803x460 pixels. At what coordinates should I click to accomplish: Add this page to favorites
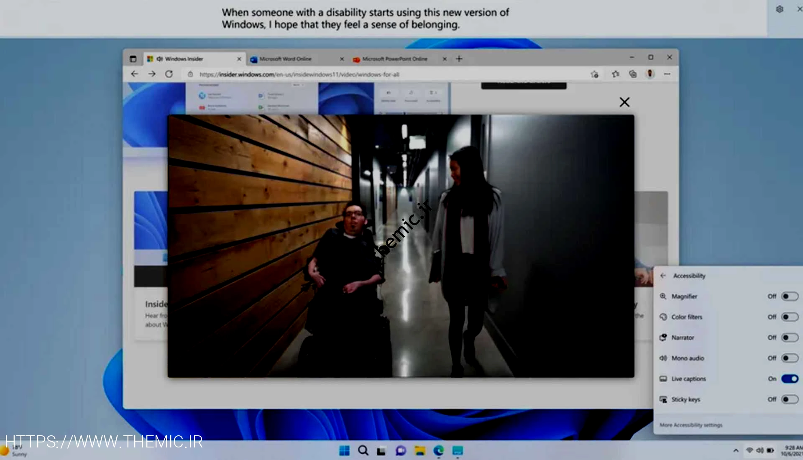(594, 74)
